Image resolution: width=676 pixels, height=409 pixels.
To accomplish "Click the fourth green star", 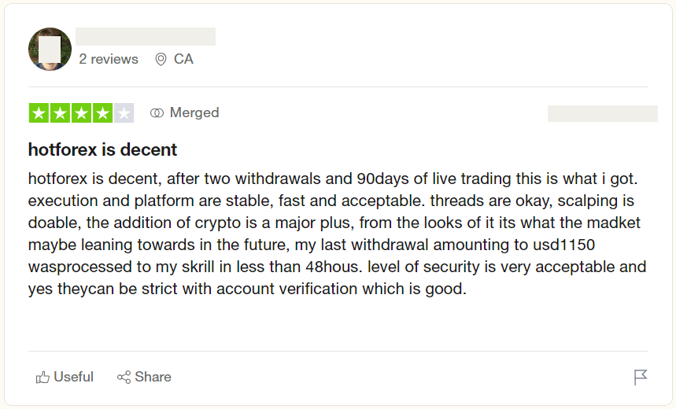I will tap(102, 112).
